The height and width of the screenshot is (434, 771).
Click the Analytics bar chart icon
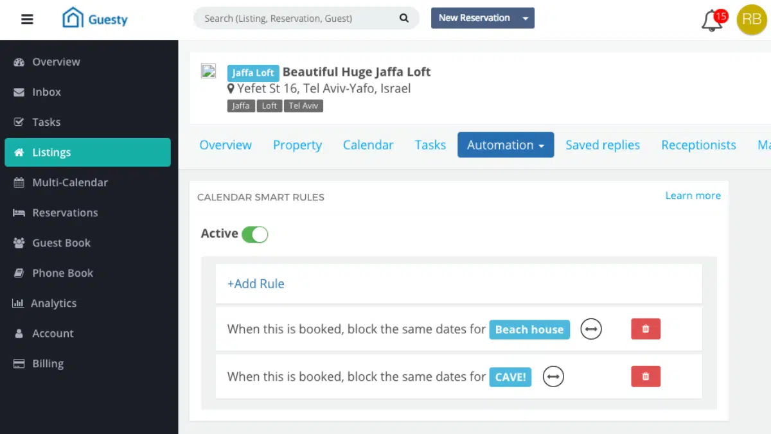pyautogui.click(x=19, y=303)
